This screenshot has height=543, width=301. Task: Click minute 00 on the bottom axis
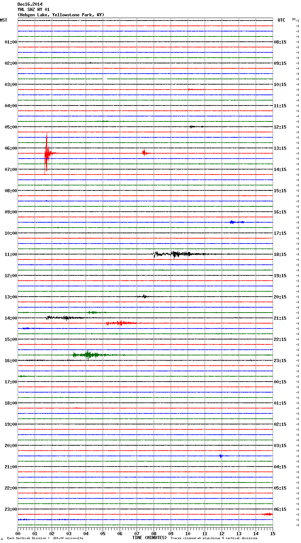point(18,533)
